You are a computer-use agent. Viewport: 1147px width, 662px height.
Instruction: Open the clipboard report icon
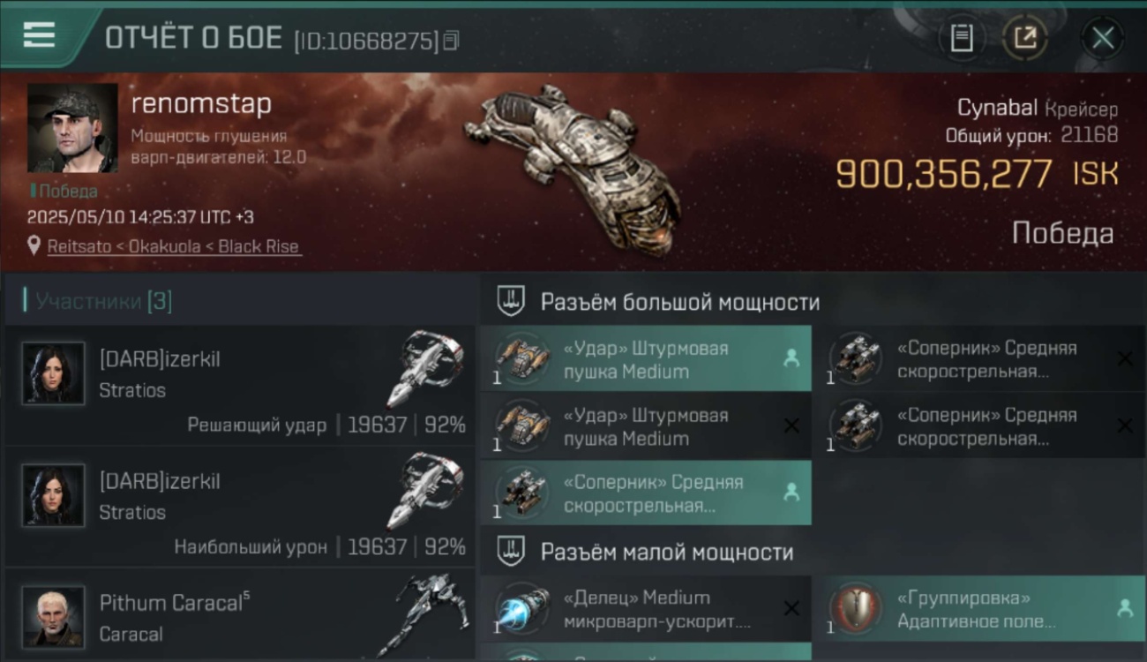coord(962,38)
